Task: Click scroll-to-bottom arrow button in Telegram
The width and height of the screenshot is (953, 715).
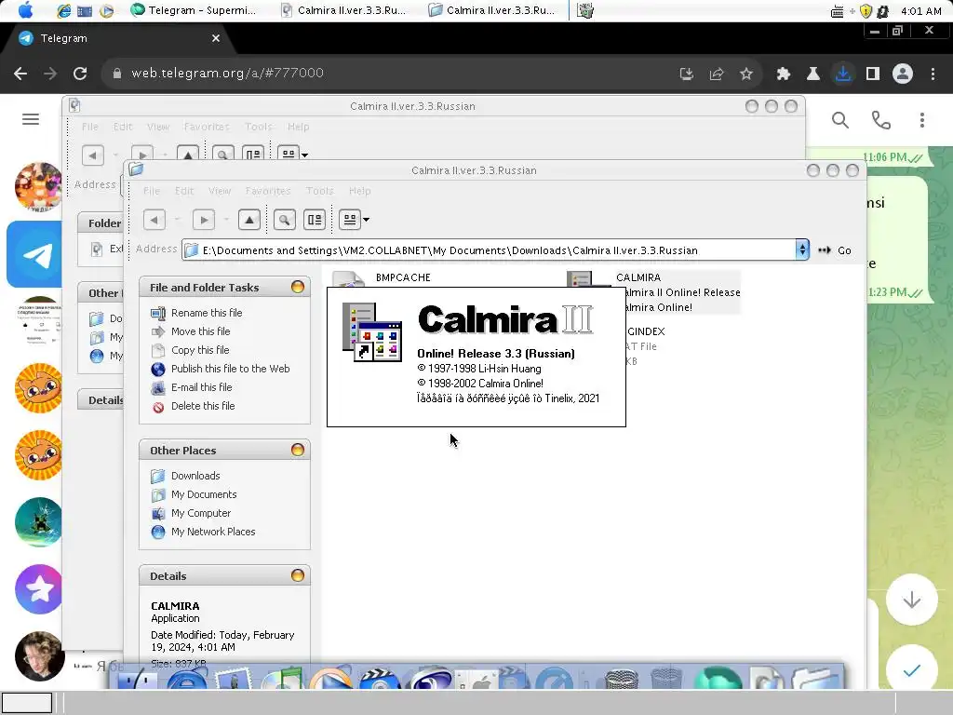Action: click(911, 600)
